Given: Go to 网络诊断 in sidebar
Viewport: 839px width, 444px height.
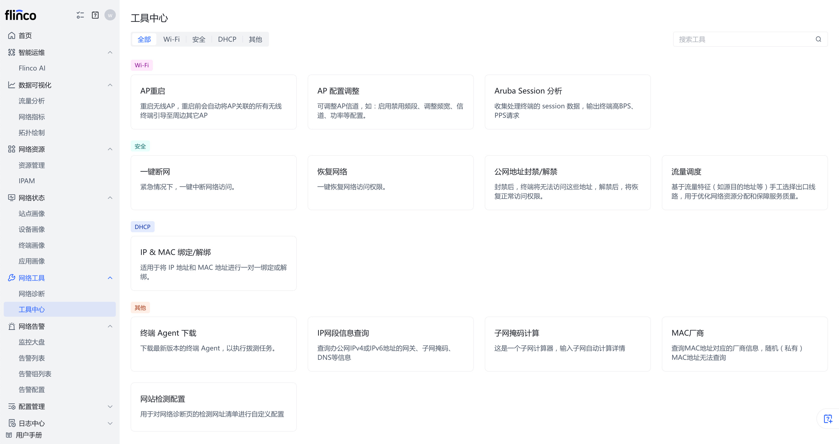Looking at the screenshot, I should click(x=32, y=294).
